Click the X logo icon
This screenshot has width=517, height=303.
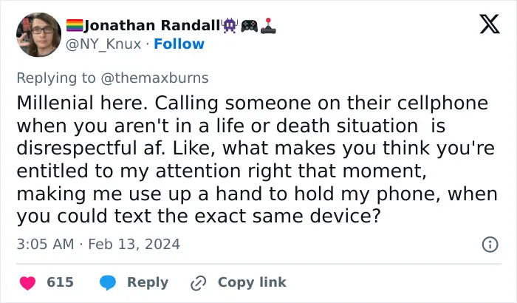(490, 24)
